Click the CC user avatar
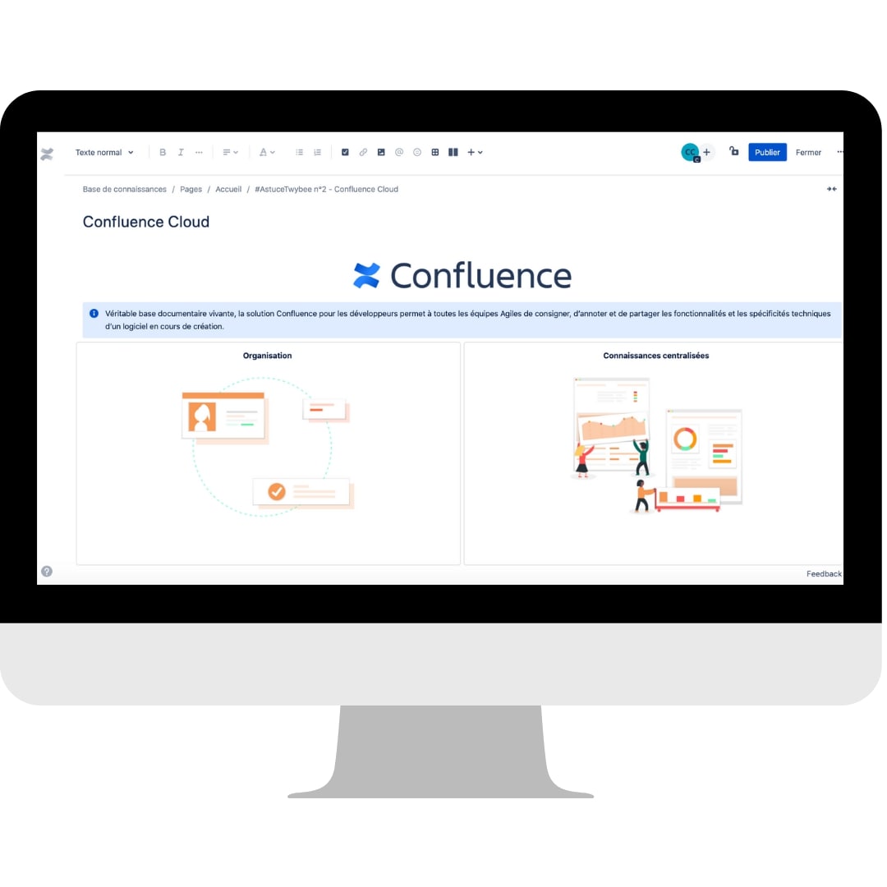This screenshot has width=887, height=887. 690,152
